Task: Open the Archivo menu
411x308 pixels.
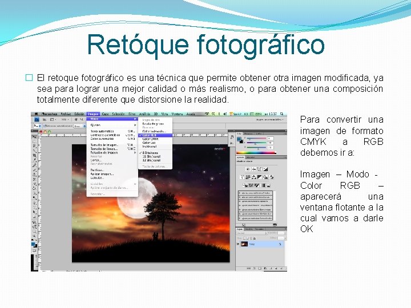Action: tap(66, 114)
